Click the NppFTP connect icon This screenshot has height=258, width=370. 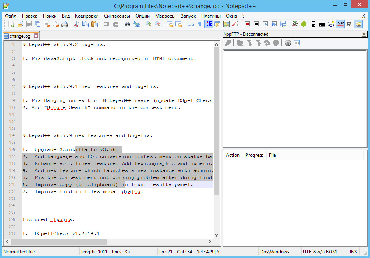pos(228,43)
